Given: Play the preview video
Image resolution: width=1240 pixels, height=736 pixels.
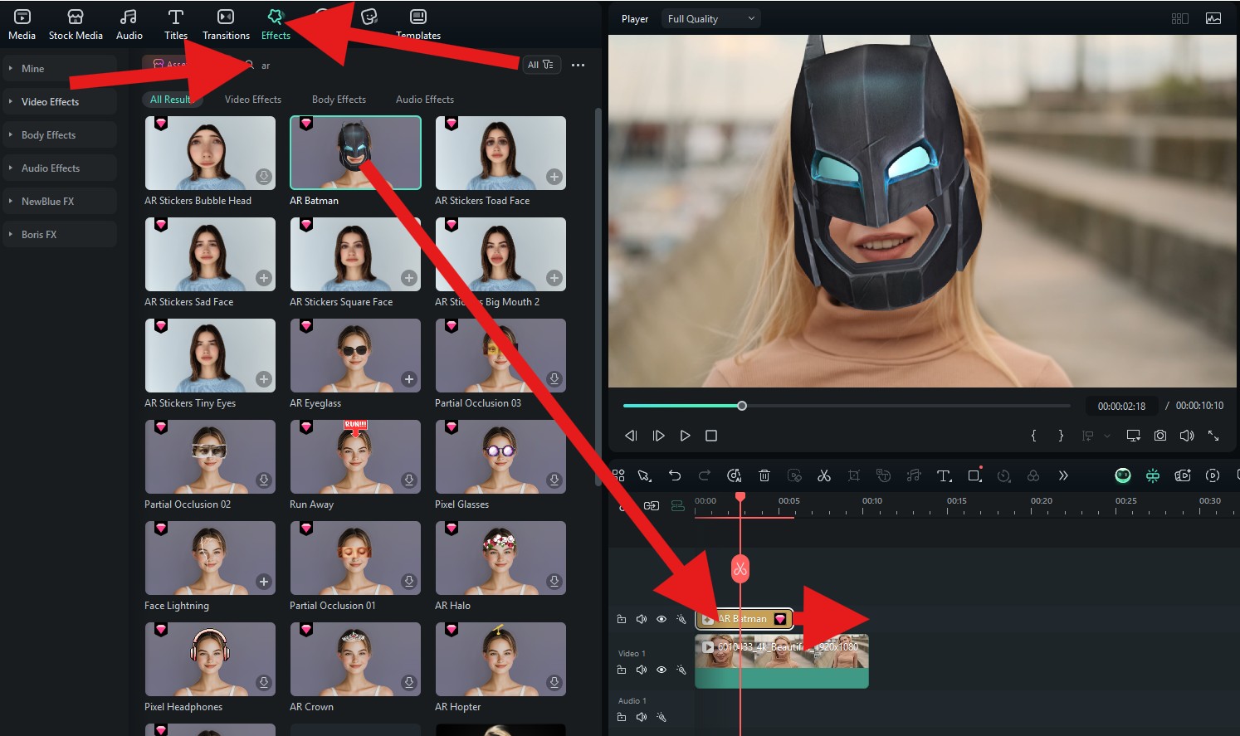Looking at the screenshot, I should [x=685, y=436].
